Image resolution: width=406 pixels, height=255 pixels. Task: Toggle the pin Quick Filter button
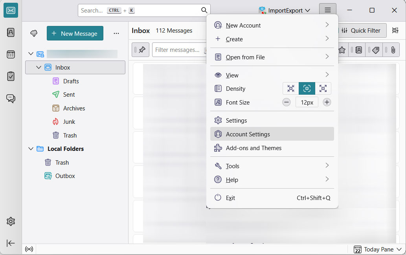pyautogui.click(x=141, y=50)
